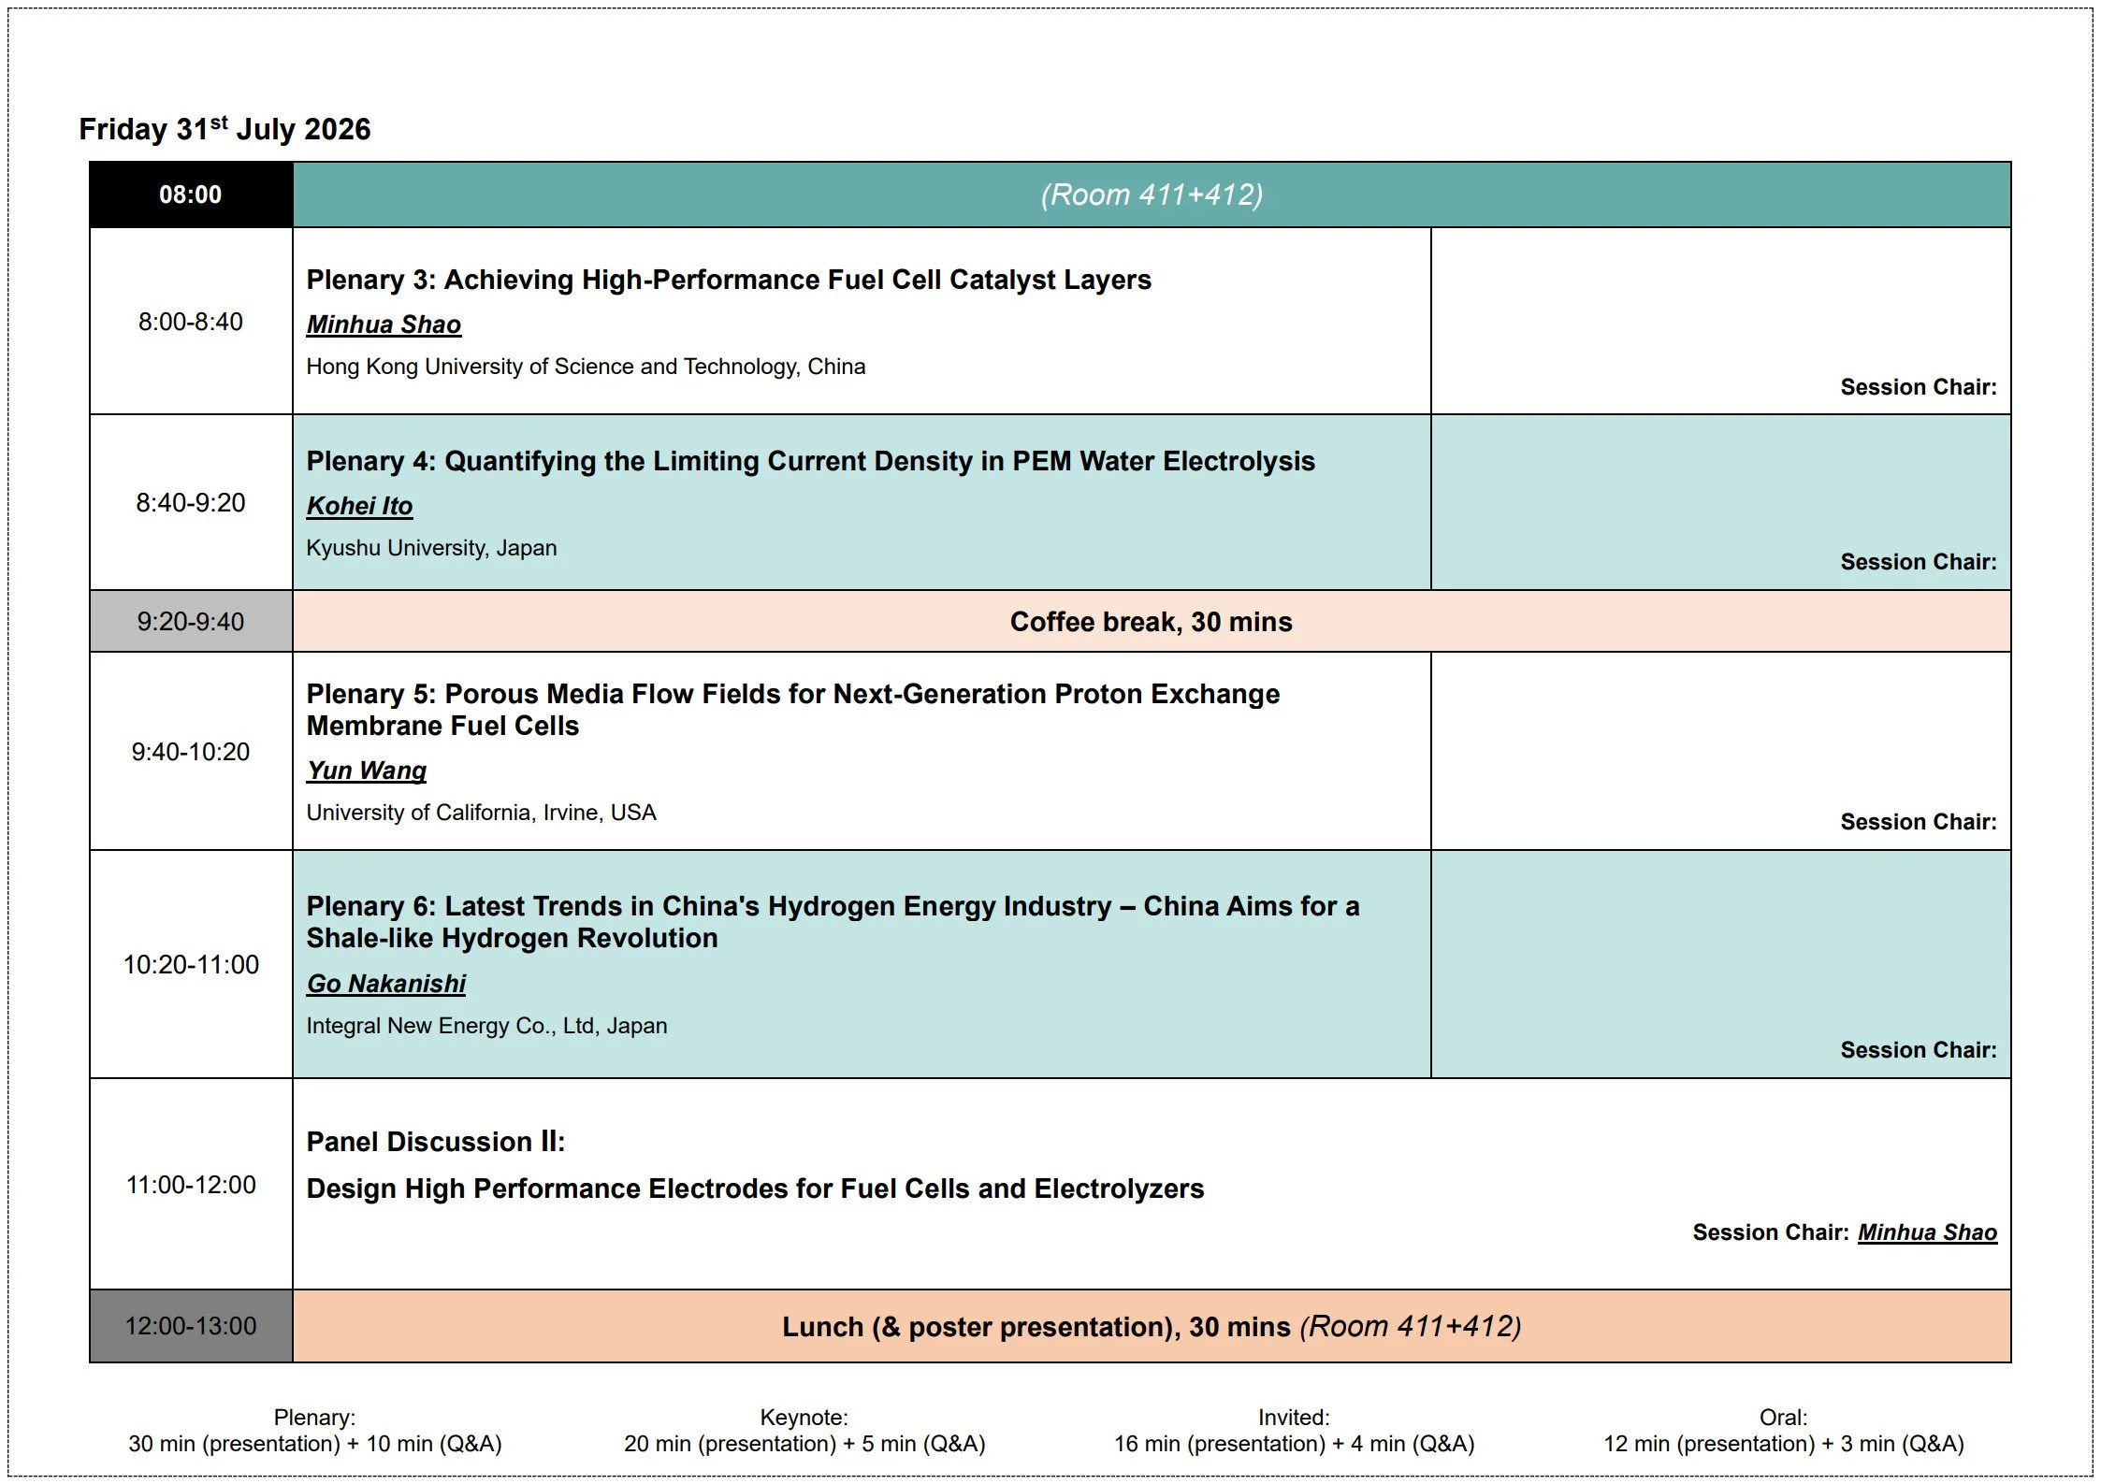
Task: Select the 10:20-11:00 time cell
Action: tap(191, 965)
